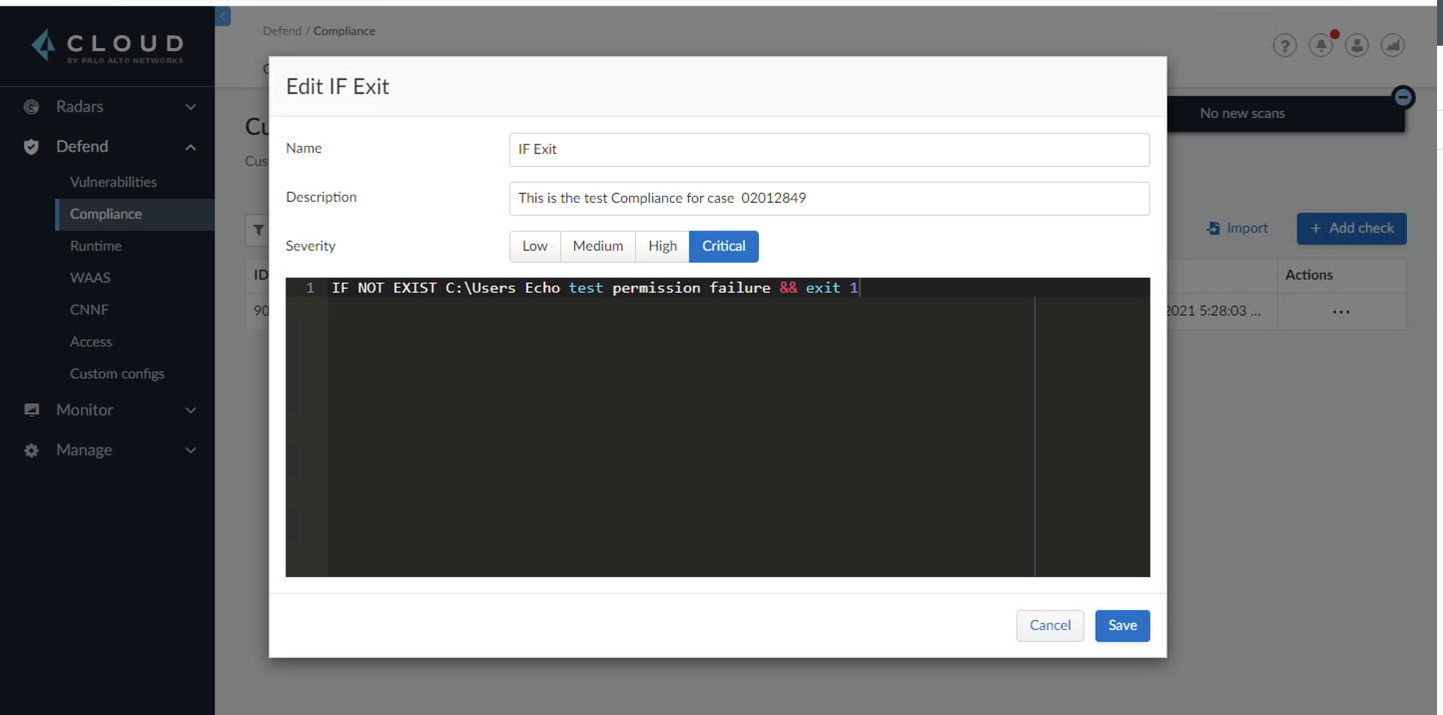This screenshot has width=1443, height=715.
Task: Open help via the question mark icon
Action: click(1284, 45)
